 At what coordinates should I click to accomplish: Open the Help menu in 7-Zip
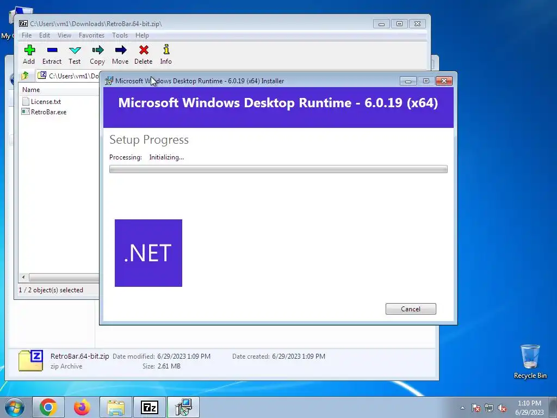click(142, 35)
